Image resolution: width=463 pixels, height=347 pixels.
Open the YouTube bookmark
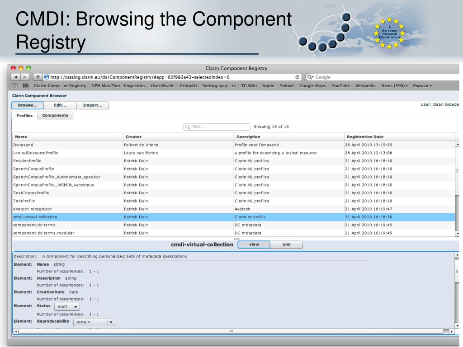[340, 85]
